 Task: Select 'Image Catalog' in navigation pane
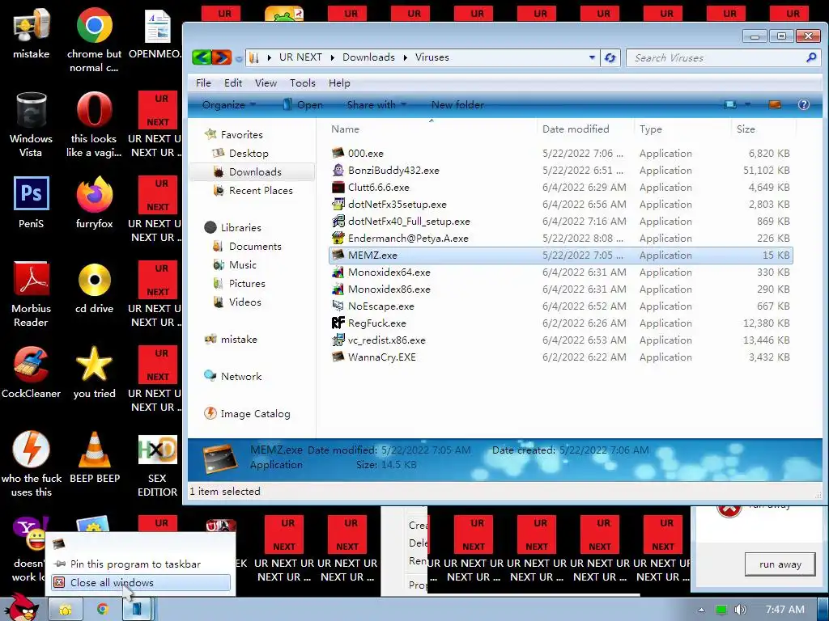255,413
